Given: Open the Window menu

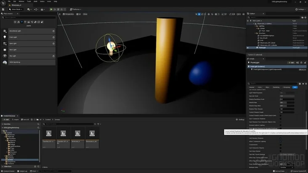Looking at the screenshot, I should pyautogui.click(x=21, y=1).
